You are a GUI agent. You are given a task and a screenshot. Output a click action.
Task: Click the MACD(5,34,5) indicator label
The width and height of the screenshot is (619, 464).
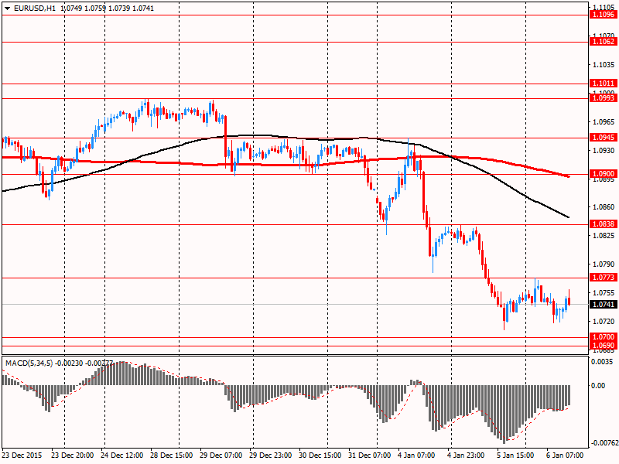tap(29, 363)
